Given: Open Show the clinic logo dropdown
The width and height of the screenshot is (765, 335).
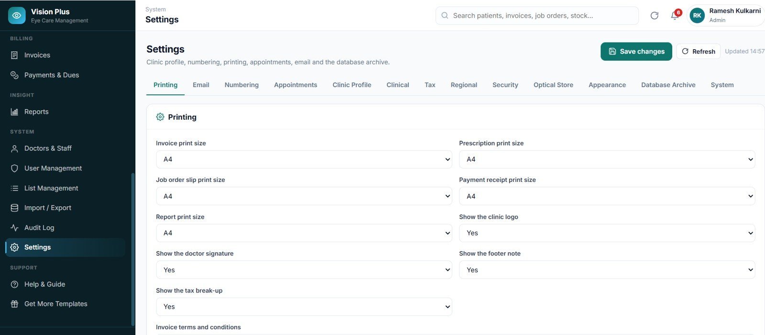Looking at the screenshot, I should pyautogui.click(x=607, y=233).
